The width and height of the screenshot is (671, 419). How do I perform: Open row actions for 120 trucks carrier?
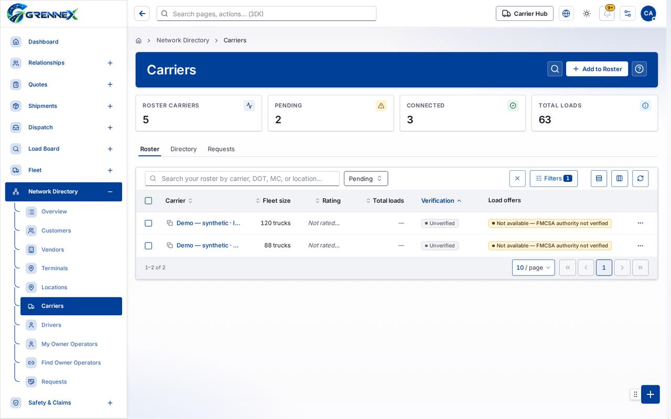tap(640, 223)
